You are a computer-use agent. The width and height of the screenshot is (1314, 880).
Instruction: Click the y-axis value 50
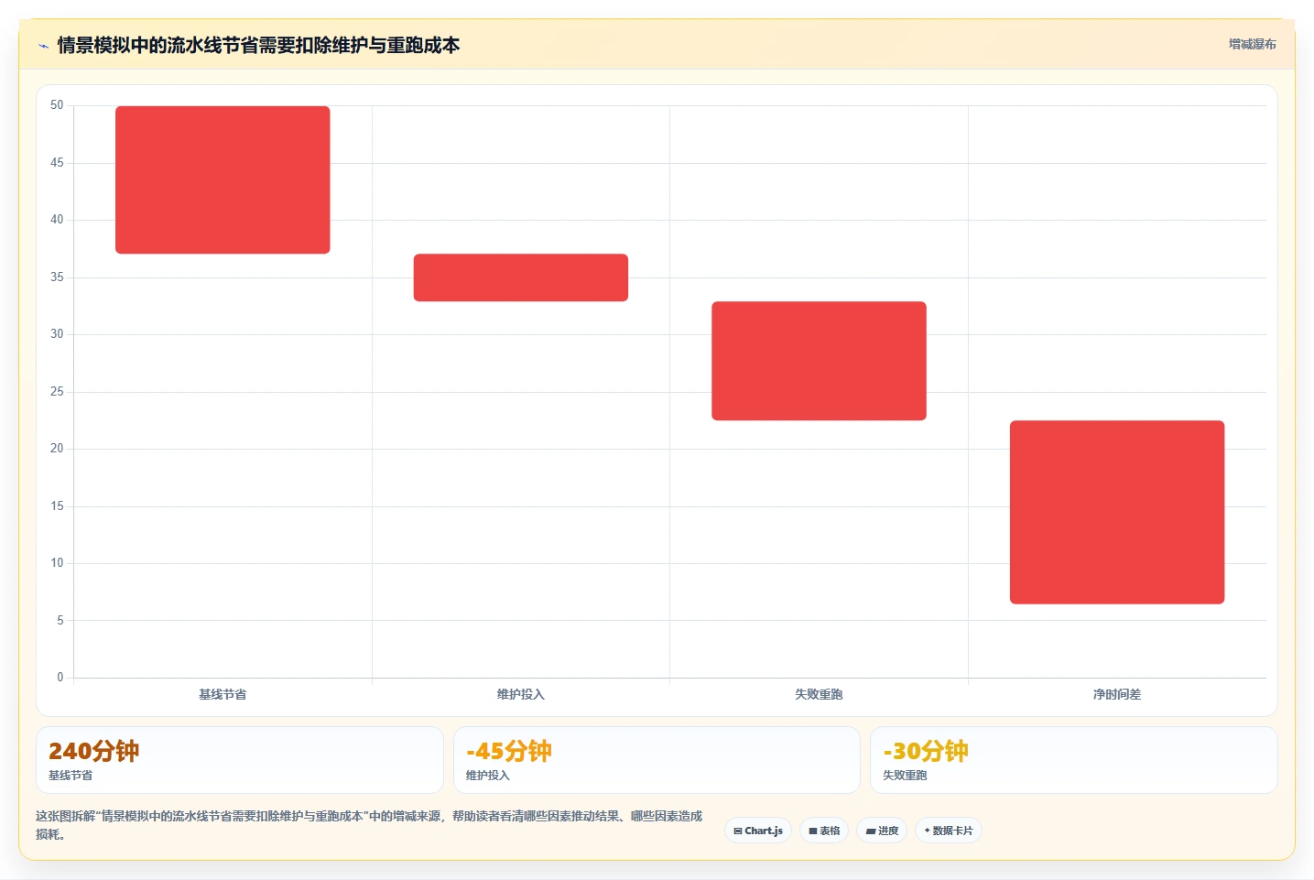pos(57,105)
